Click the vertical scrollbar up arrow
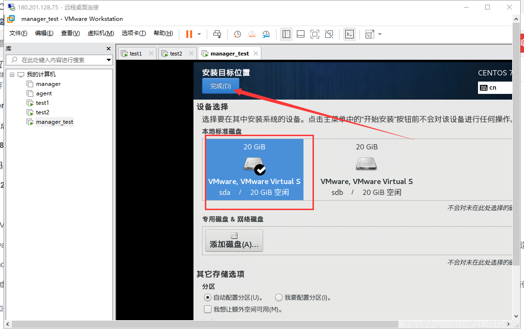The height and width of the screenshot is (332, 524). (516, 19)
